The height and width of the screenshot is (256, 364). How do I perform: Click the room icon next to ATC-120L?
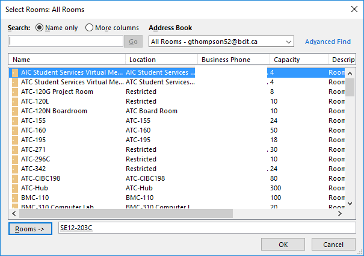point(15,101)
